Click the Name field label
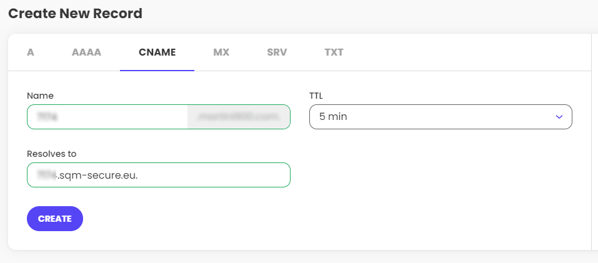Screen dimensions: 598x263 (41, 96)
